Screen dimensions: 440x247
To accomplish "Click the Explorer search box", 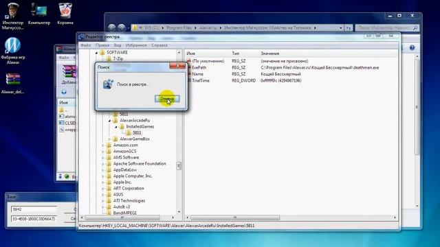I will pyautogui.click(x=387, y=27).
